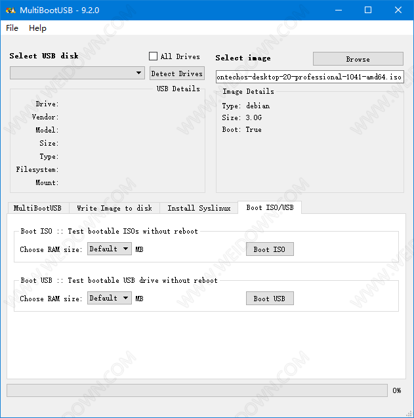Click the Detect Drives button

[x=176, y=73]
